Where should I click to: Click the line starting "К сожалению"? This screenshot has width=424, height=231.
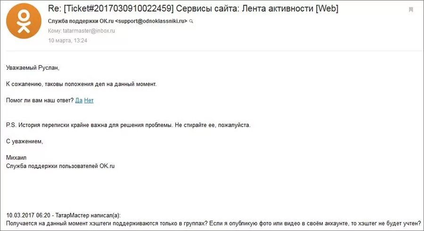pyautogui.click(x=81, y=84)
